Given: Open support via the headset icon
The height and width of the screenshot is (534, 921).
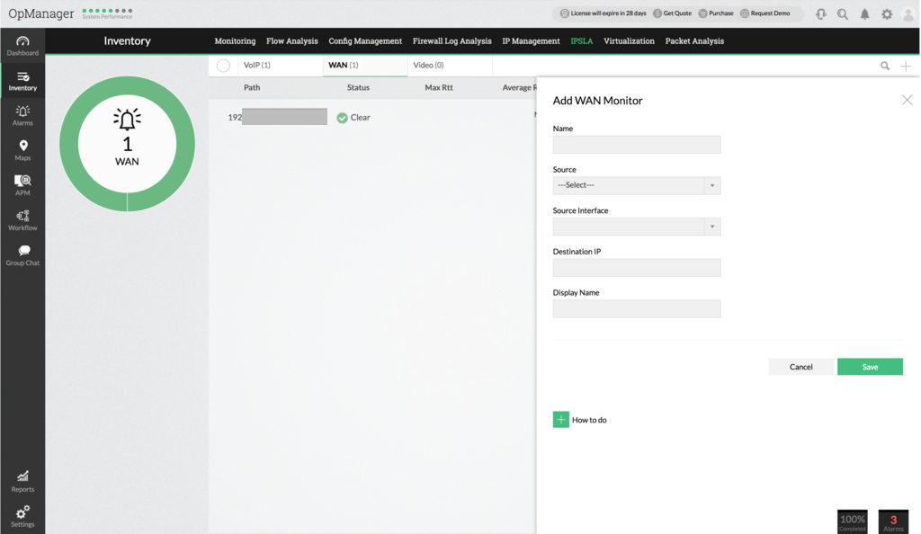Looking at the screenshot, I should [820, 13].
